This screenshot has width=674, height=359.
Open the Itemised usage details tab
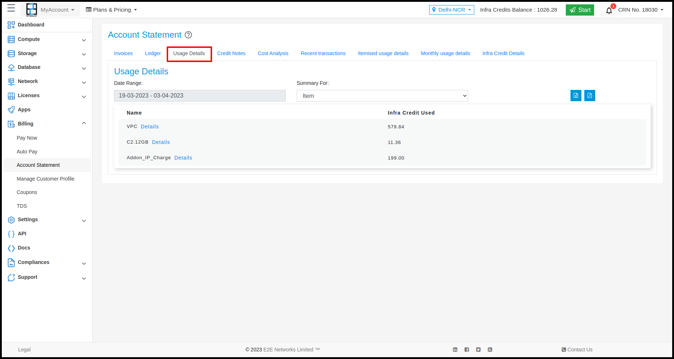(383, 53)
